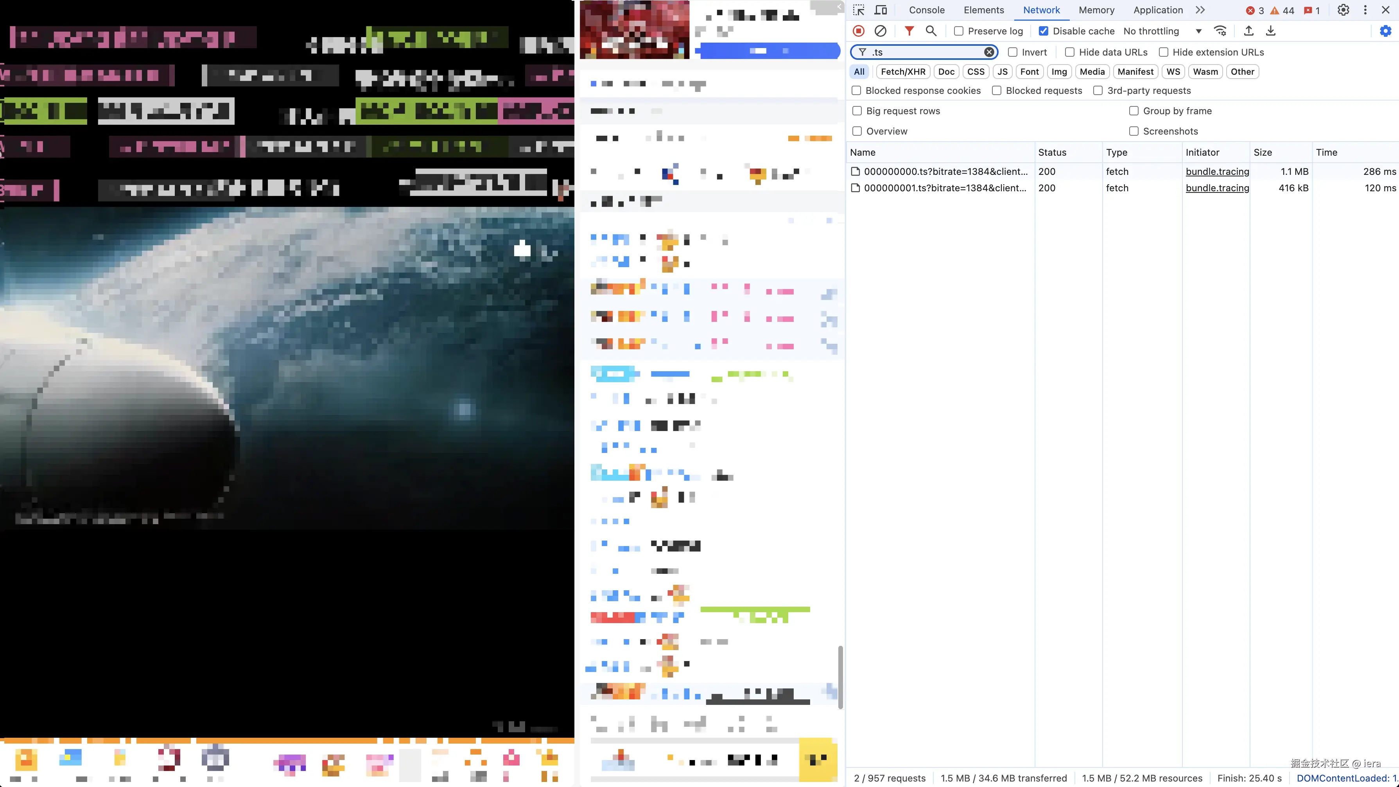Open the first bundle.tracing initiator link
Screen dimensions: 1399x787
point(1217,172)
